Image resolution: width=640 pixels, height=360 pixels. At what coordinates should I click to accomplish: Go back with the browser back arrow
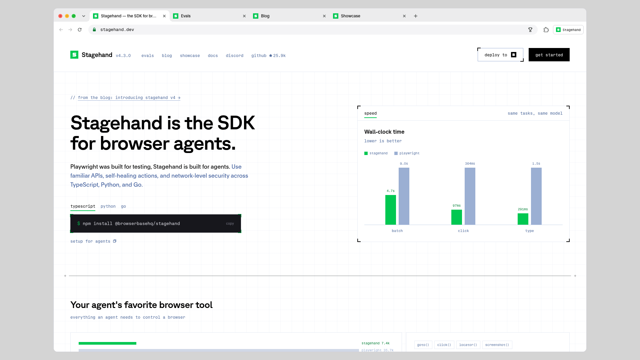point(61,30)
